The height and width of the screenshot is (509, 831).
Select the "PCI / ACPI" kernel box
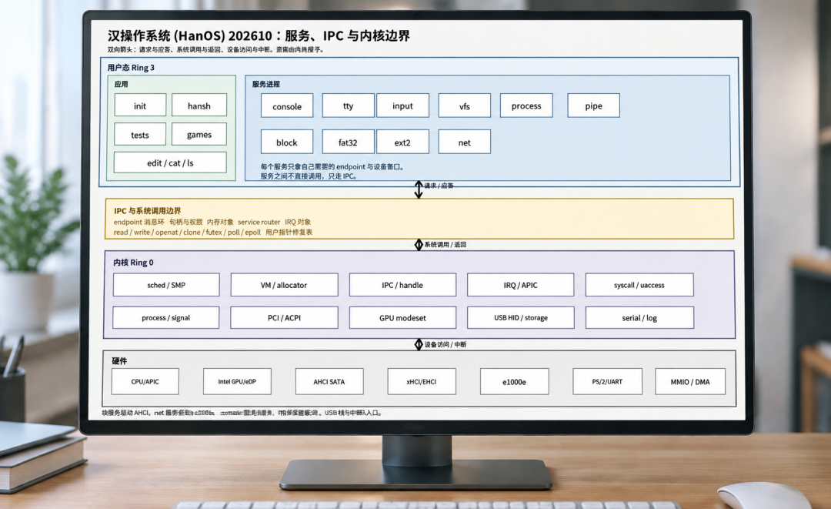(x=284, y=317)
